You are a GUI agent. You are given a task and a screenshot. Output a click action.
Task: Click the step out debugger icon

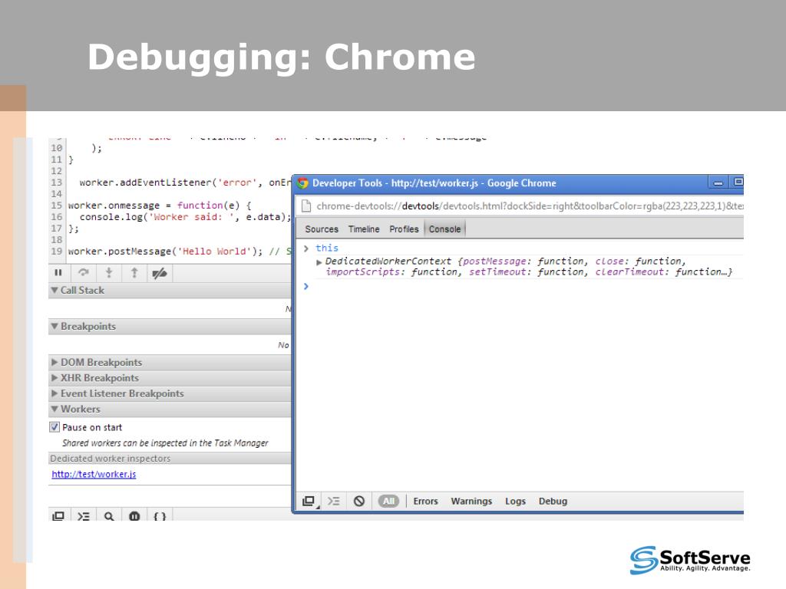pyautogui.click(x=134, y=273)
